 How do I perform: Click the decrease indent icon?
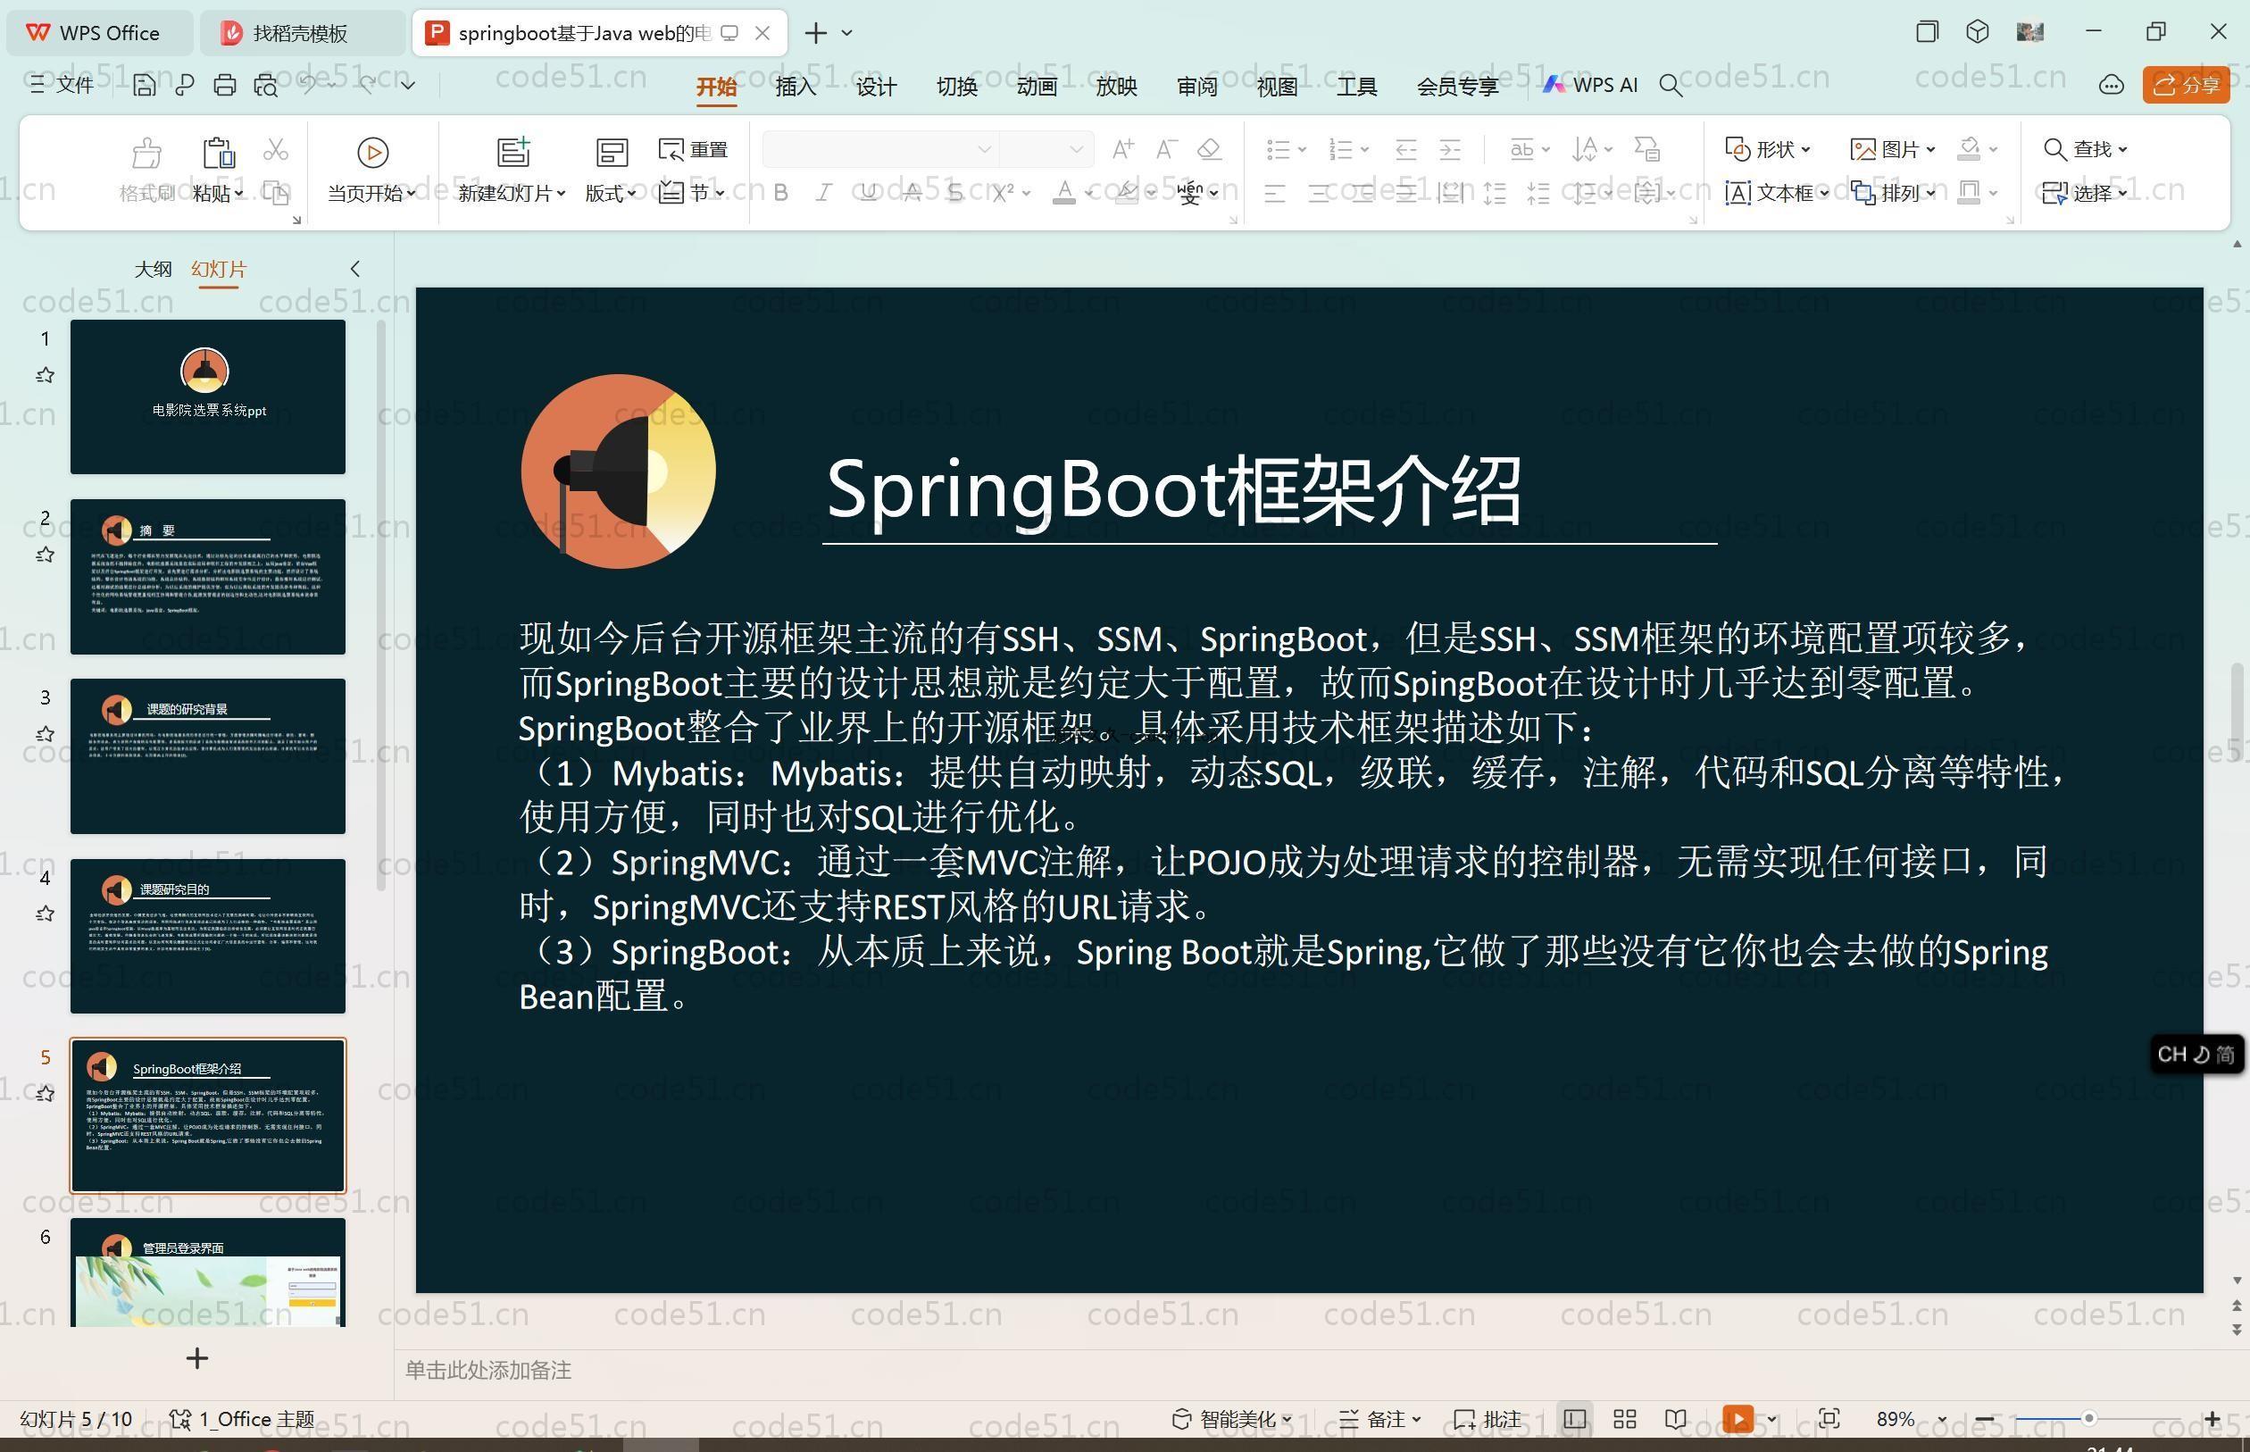coord(1405,149)
